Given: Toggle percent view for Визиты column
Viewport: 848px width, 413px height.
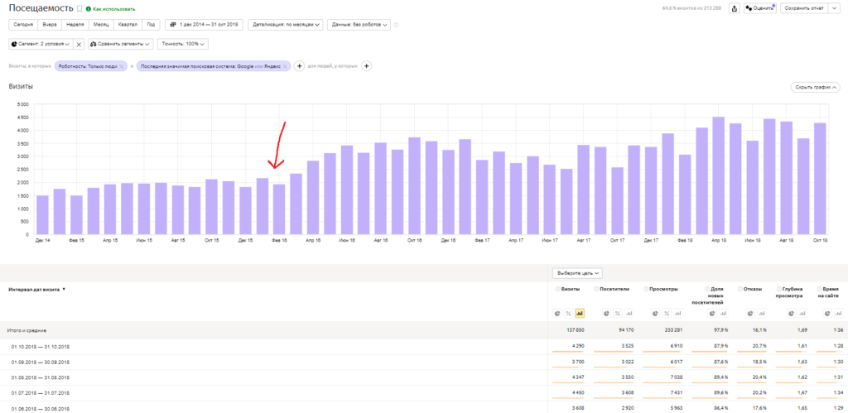Looking at the screenshot, I should coord(568,314).
